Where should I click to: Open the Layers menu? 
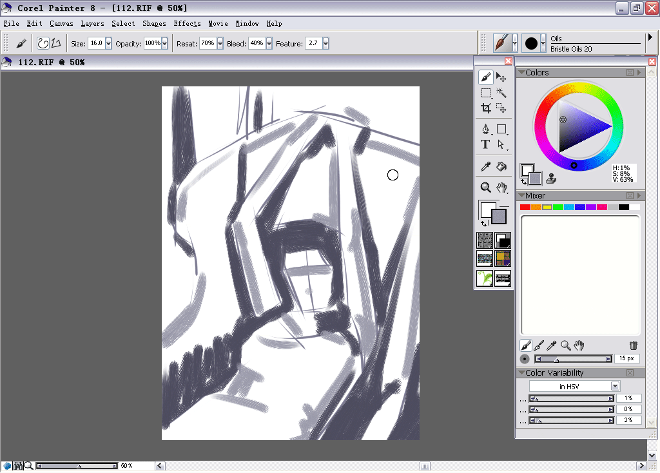(92, 24)
